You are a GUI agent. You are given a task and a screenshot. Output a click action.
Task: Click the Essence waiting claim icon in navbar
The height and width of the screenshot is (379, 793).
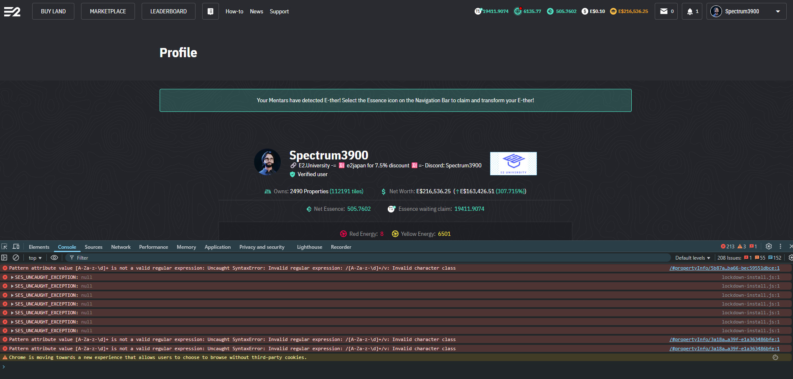[478, 11]
